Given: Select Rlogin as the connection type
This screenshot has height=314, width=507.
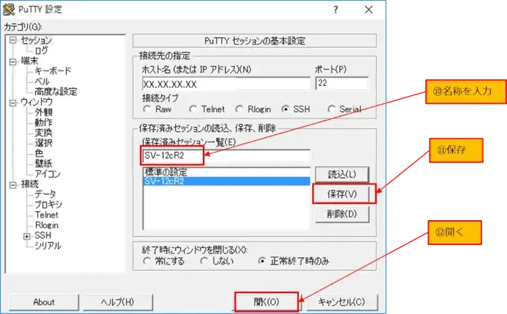Looking at the screenshot, I should (241, 109).
